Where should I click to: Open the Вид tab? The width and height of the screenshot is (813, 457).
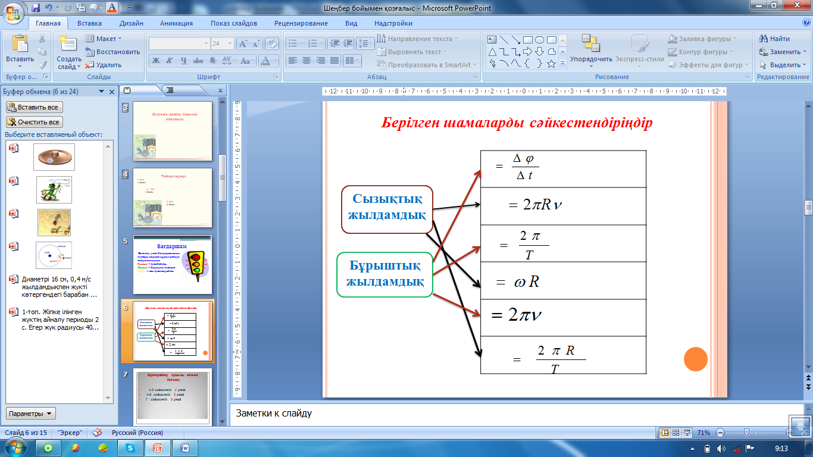coord(351,23)
